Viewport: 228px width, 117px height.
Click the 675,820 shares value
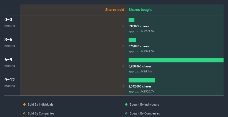pyautogui.click(x=139, y=46)
